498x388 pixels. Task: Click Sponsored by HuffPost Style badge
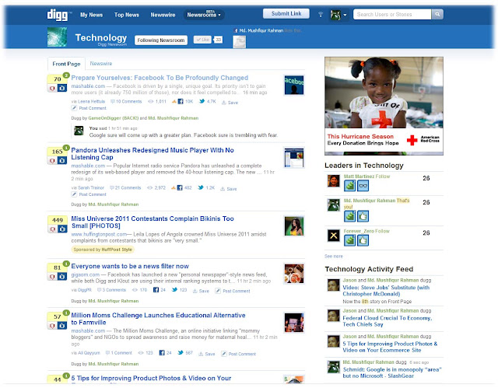click(103, 250)
